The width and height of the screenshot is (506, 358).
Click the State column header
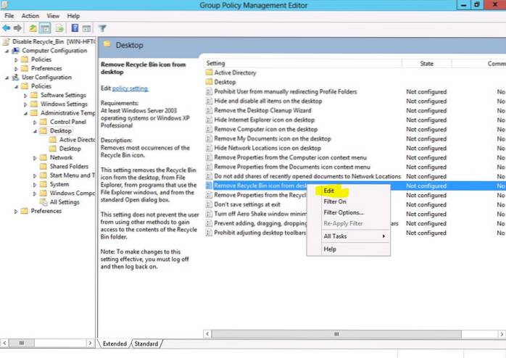pyautogui.click(x=426, y=64)
